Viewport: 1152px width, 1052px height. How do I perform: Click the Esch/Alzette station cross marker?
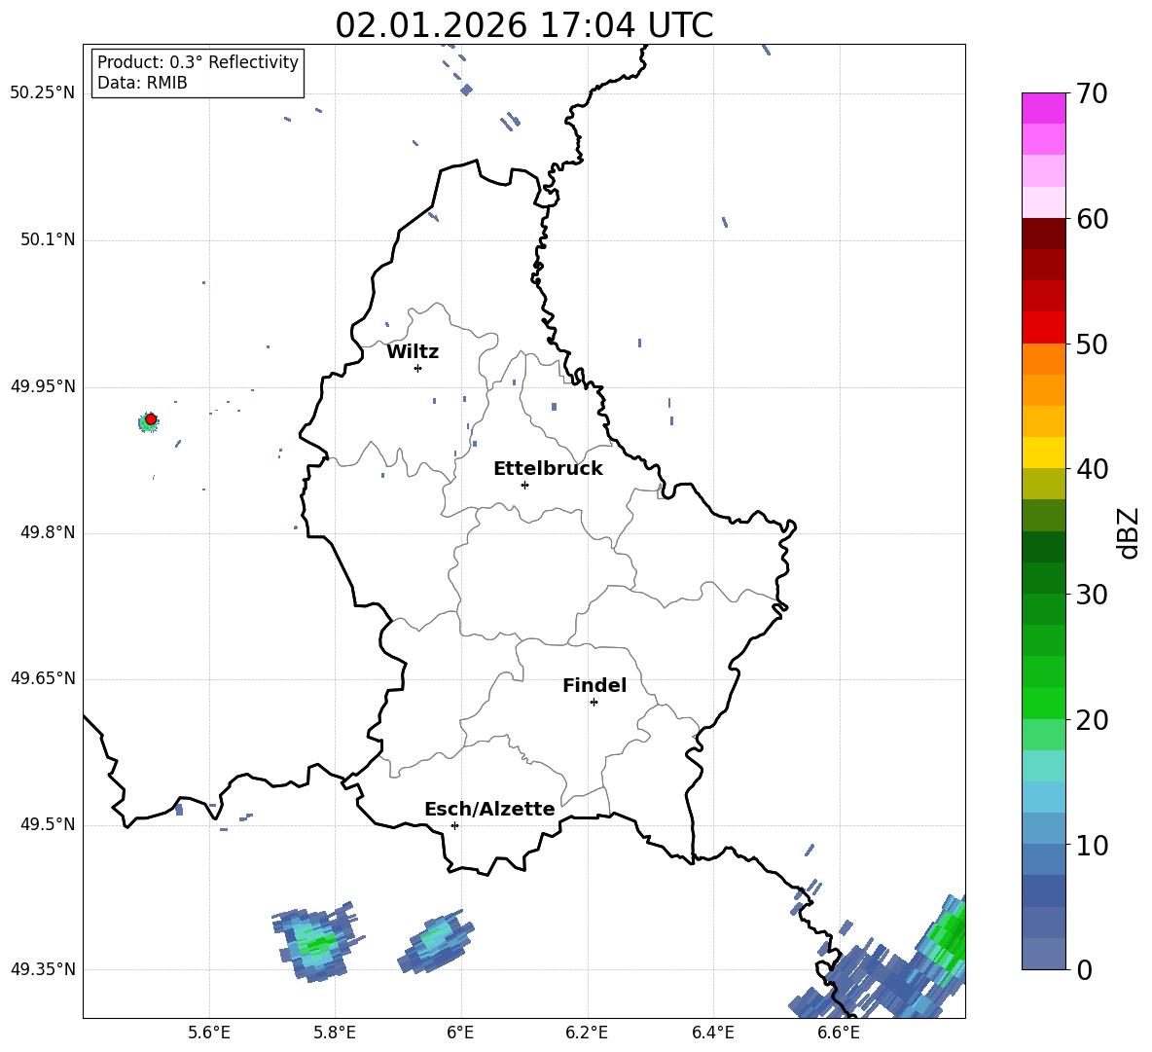454,825
